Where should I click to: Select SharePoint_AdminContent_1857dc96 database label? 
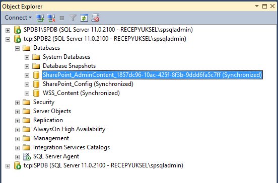tap(152, 75)
